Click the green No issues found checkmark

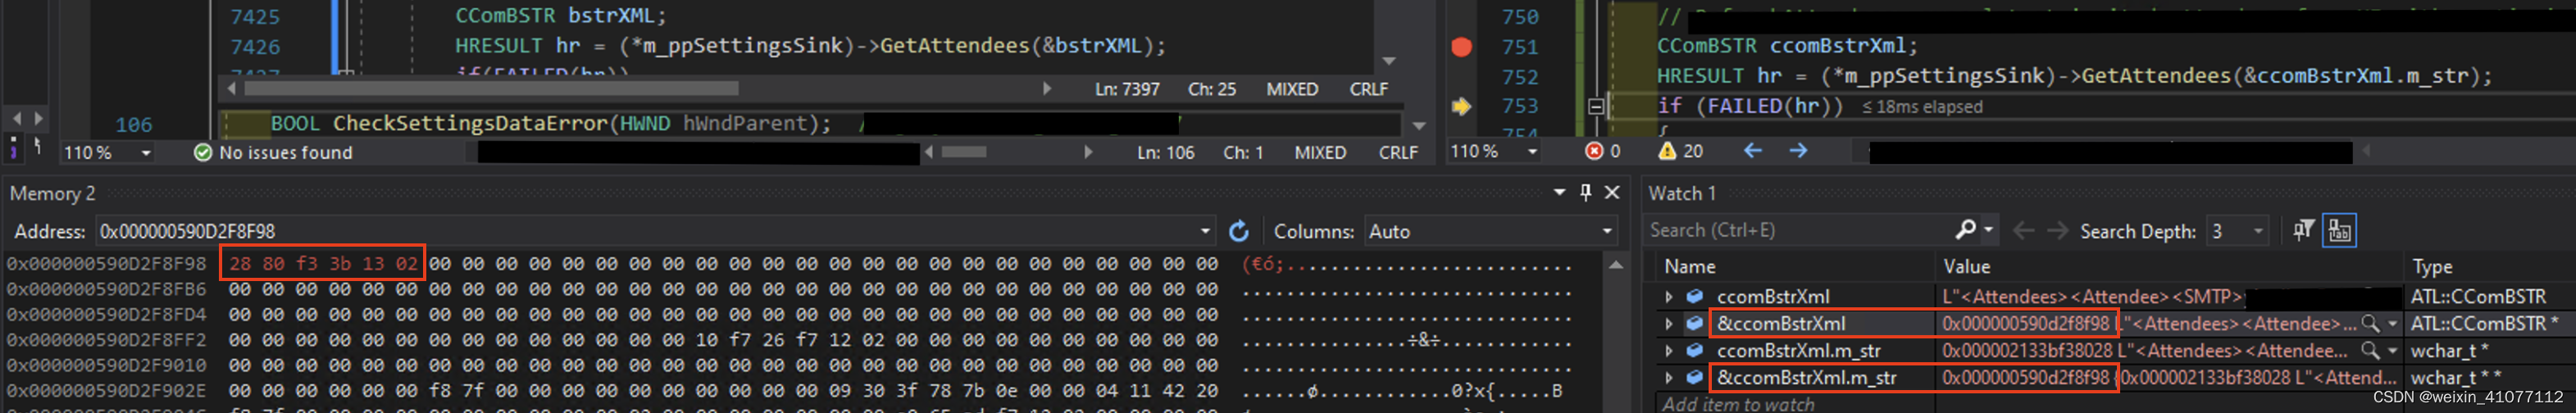pyautogui.click(x=203, y=152)
